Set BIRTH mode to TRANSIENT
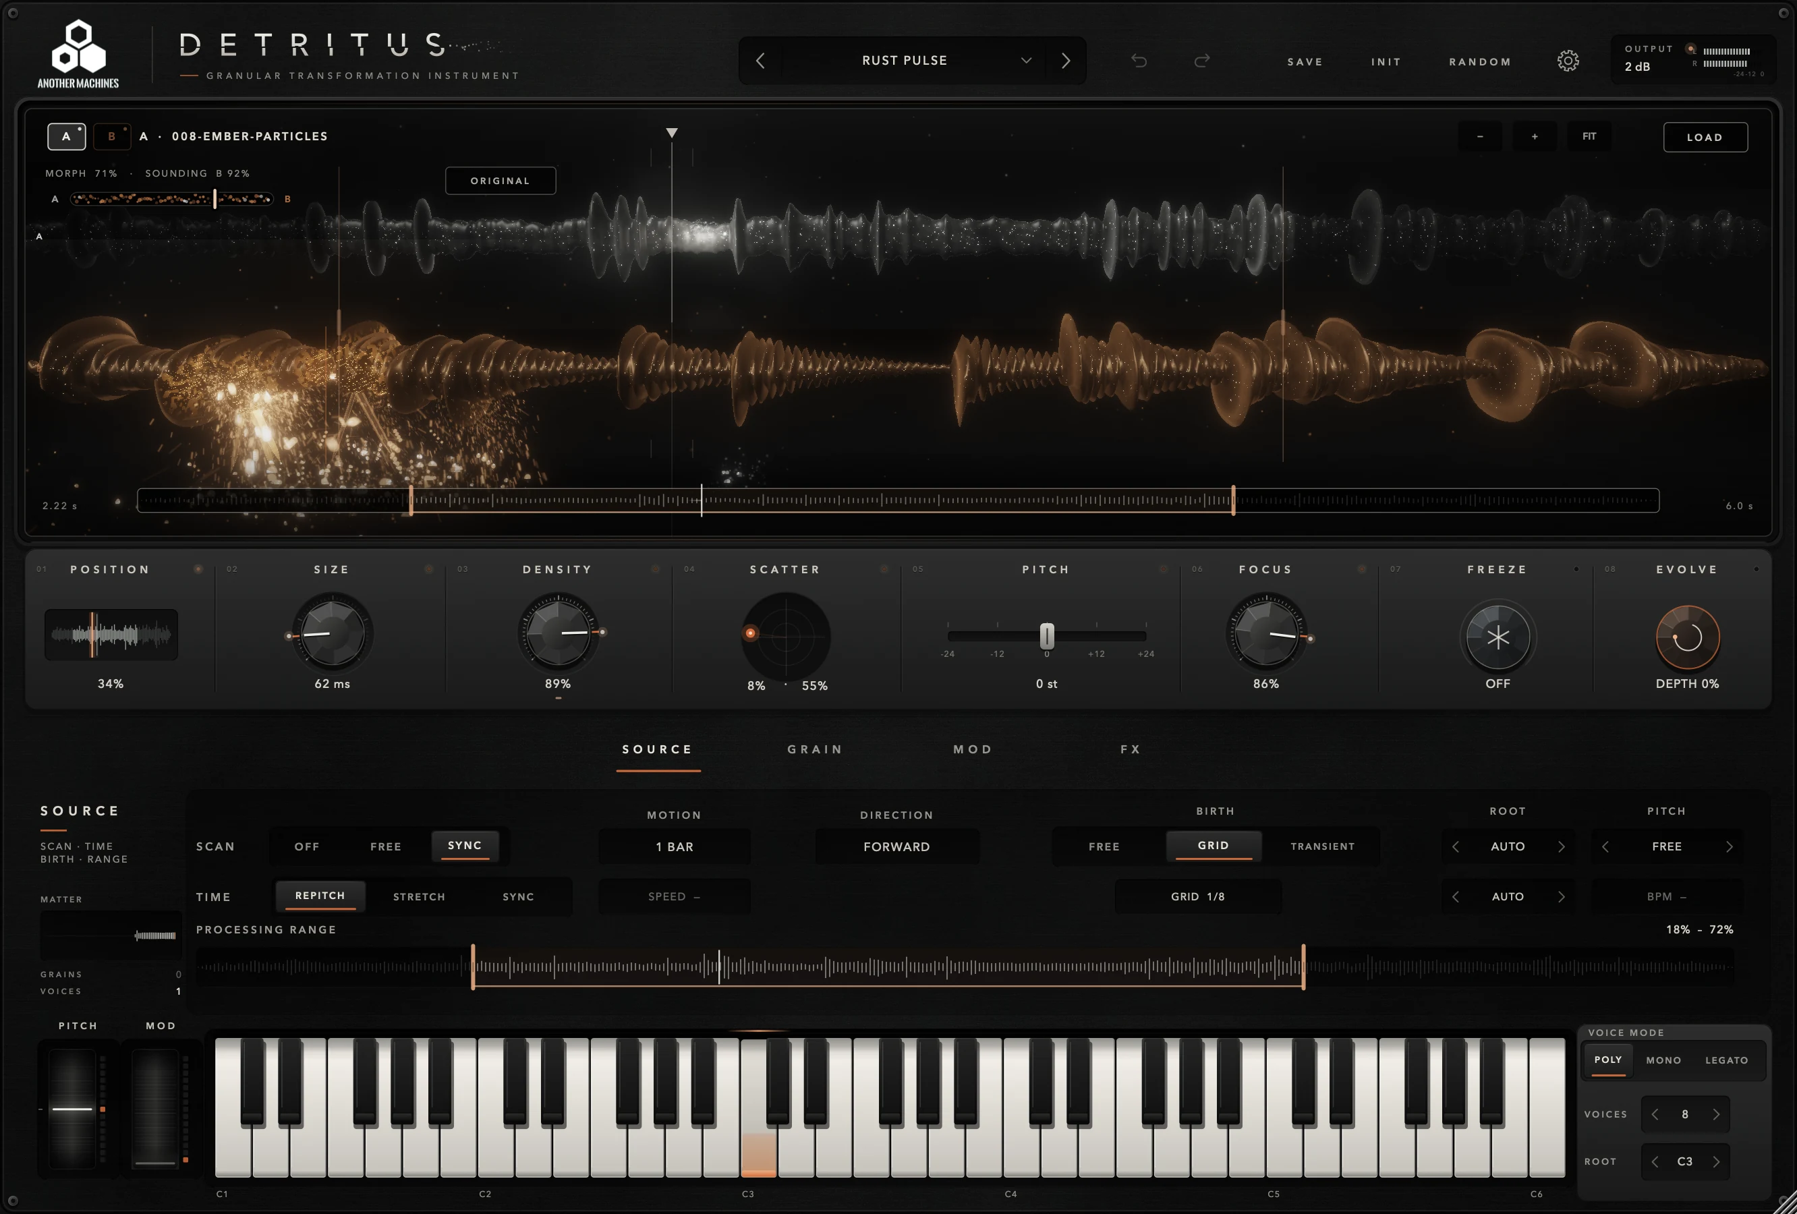The width and height of the screenshot is (1797, 1214). coord(1322,846)
